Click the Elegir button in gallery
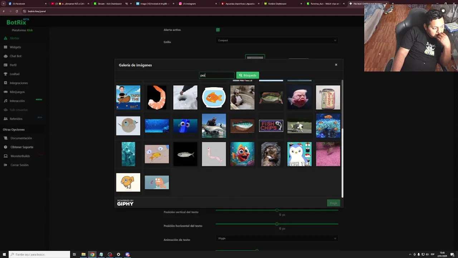This screenshot has width=458, height=258. coord(333,203)
